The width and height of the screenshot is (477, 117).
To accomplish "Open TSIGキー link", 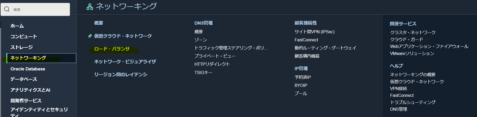I will 203,73.
